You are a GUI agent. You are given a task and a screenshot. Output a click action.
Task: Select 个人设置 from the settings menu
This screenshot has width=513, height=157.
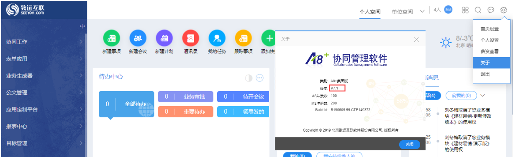[492, 40]
